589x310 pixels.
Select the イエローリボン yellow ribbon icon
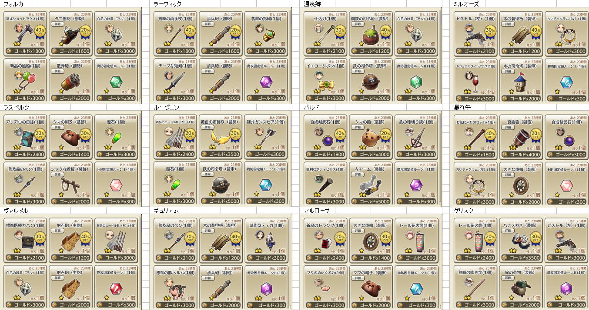(325, 85)
